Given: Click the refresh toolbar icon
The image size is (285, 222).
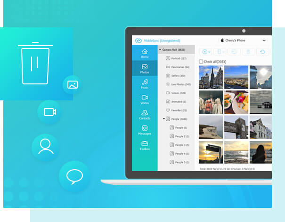Looking at the screenshot, I should tap(262, 52).
